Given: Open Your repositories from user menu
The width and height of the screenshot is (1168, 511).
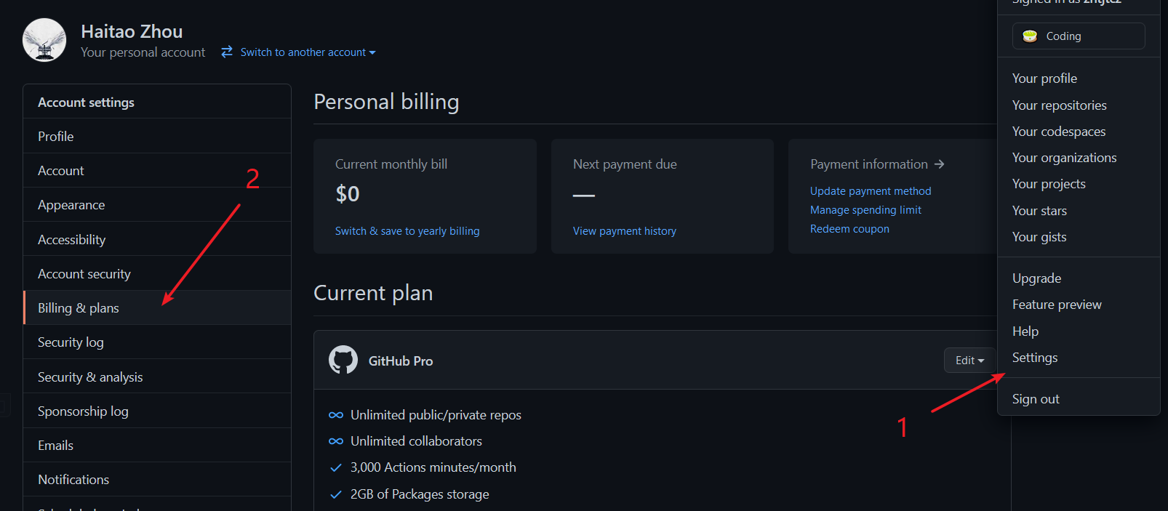Looking at the screenshot, I should [x=1079, y=105].
